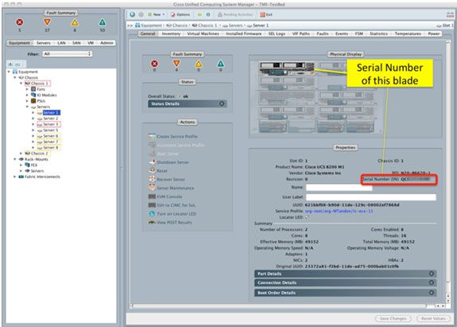
Task: Open the Temperatures tab
Action: tap(408, 34)
